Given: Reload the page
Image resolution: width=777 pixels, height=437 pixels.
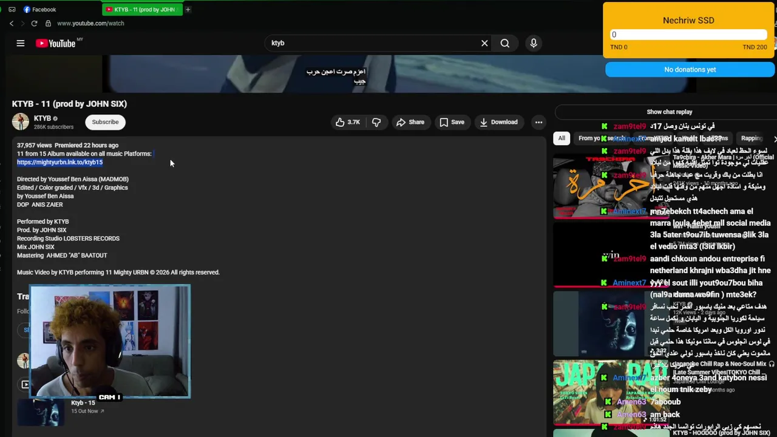Looking at the screenshot, I should (34, 23).
